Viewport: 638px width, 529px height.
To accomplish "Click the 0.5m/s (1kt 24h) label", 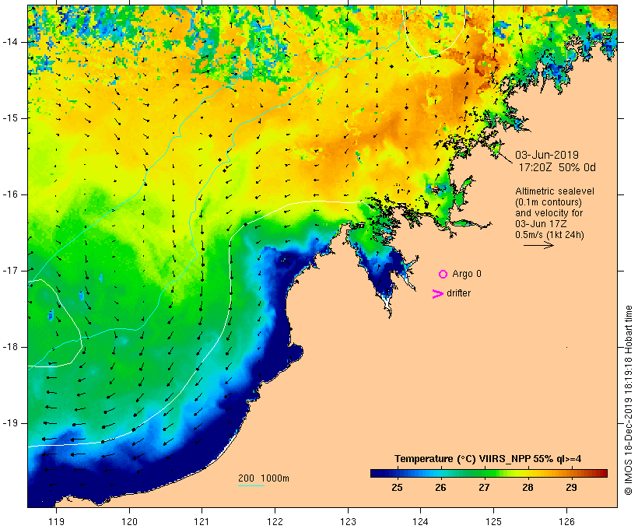I will click(x=550, y=235).
